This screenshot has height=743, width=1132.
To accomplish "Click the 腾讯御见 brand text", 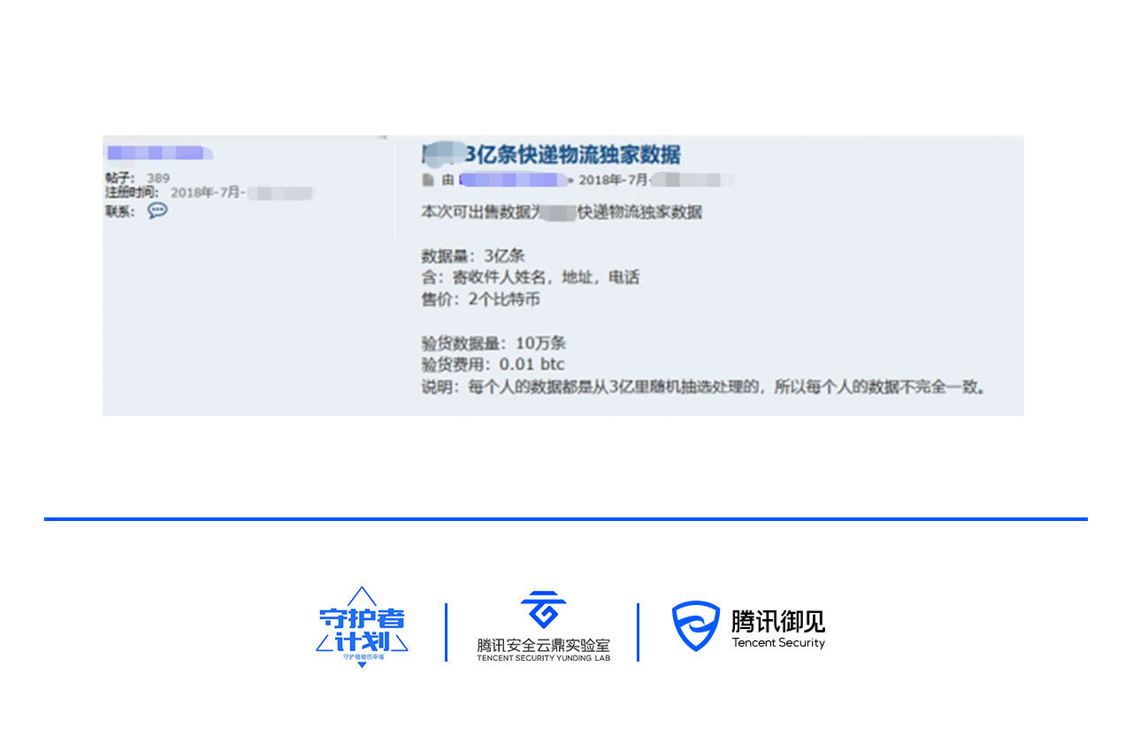I will (777, 620).
